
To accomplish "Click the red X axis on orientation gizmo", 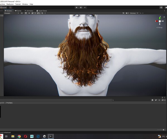I will tap(156, 21).
